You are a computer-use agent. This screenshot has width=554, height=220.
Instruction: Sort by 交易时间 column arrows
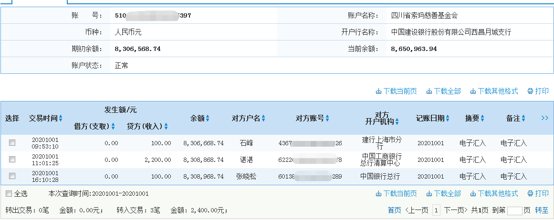61,119
